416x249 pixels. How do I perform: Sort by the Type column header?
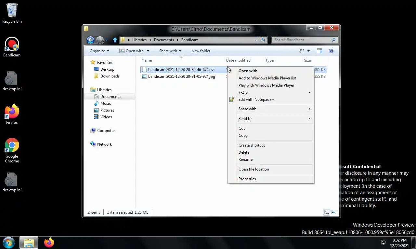[282, 60]
